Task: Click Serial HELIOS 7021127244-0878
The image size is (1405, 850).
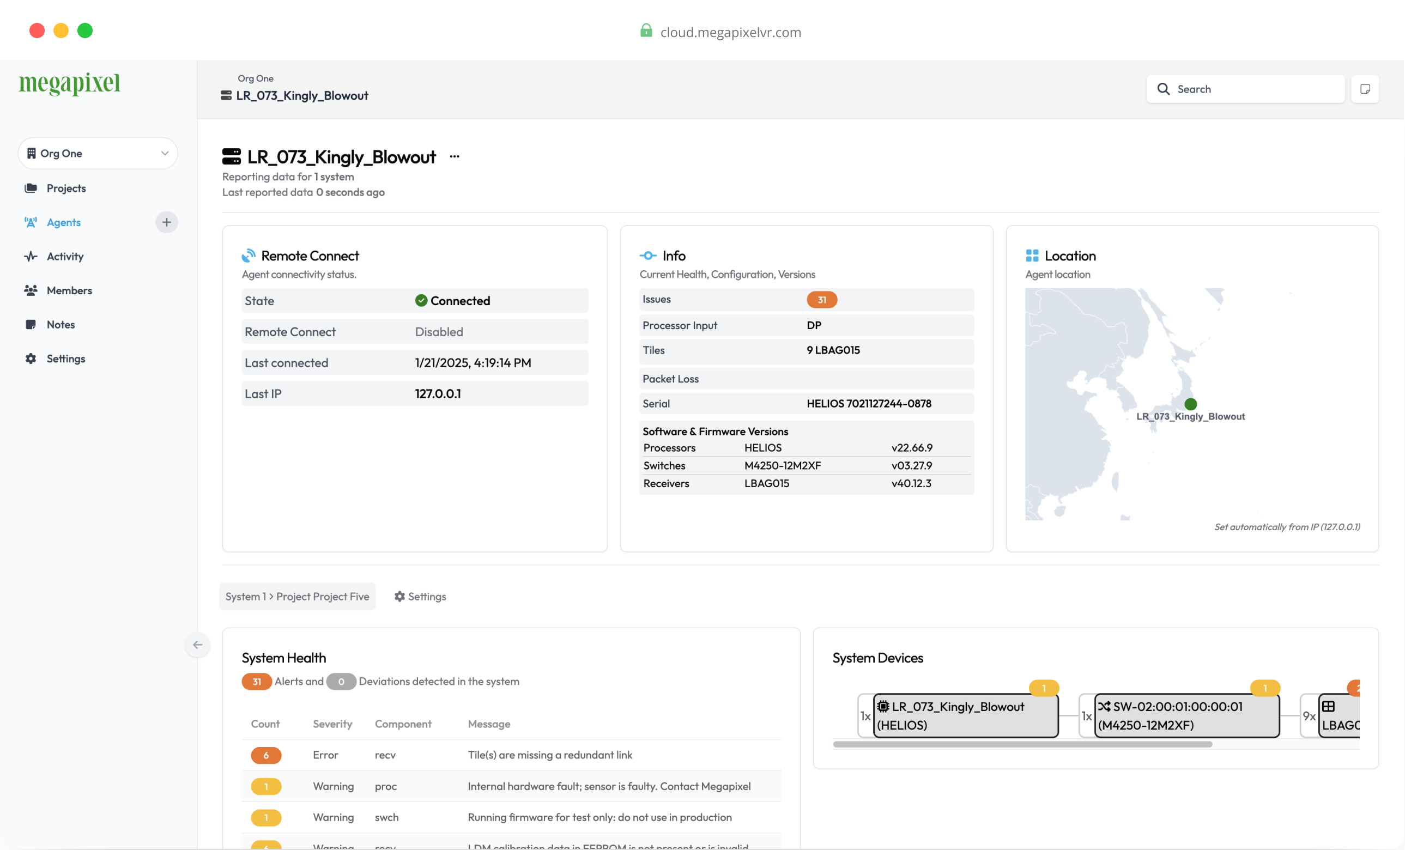Action: [x=869, y=404]
